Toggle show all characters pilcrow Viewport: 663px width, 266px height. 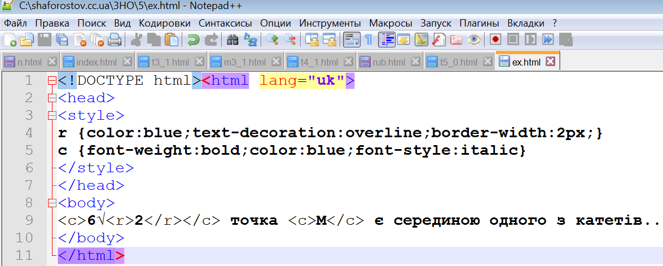tap(368, 40)
